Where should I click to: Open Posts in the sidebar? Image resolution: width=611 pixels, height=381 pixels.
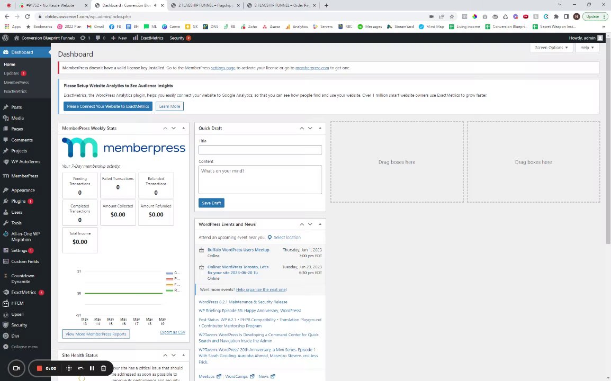pyautogui.click(x=16, y=107)
